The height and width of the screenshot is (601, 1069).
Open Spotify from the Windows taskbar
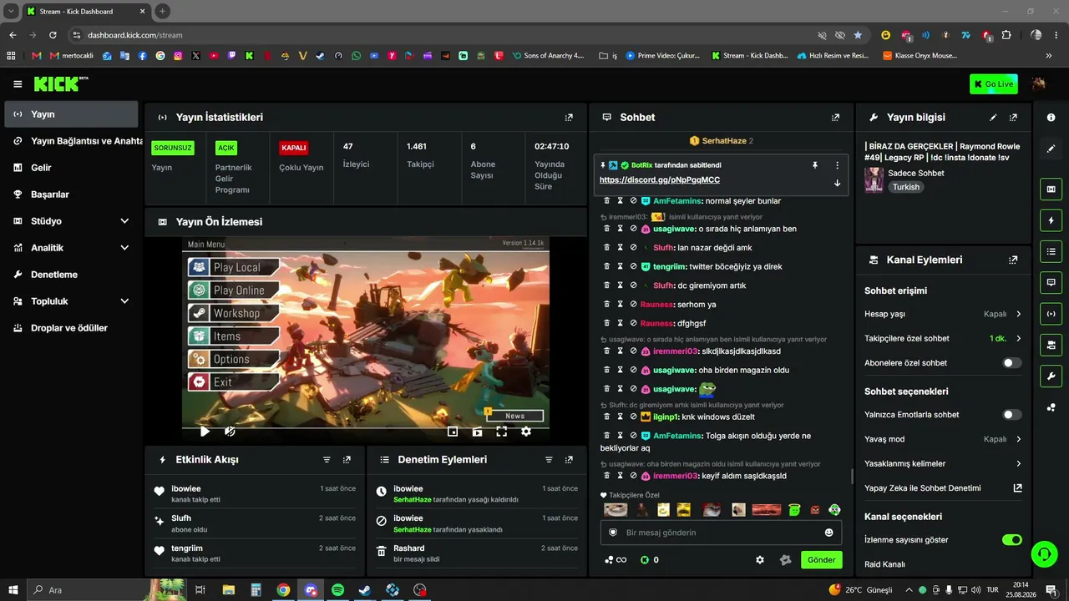(337, 590)
